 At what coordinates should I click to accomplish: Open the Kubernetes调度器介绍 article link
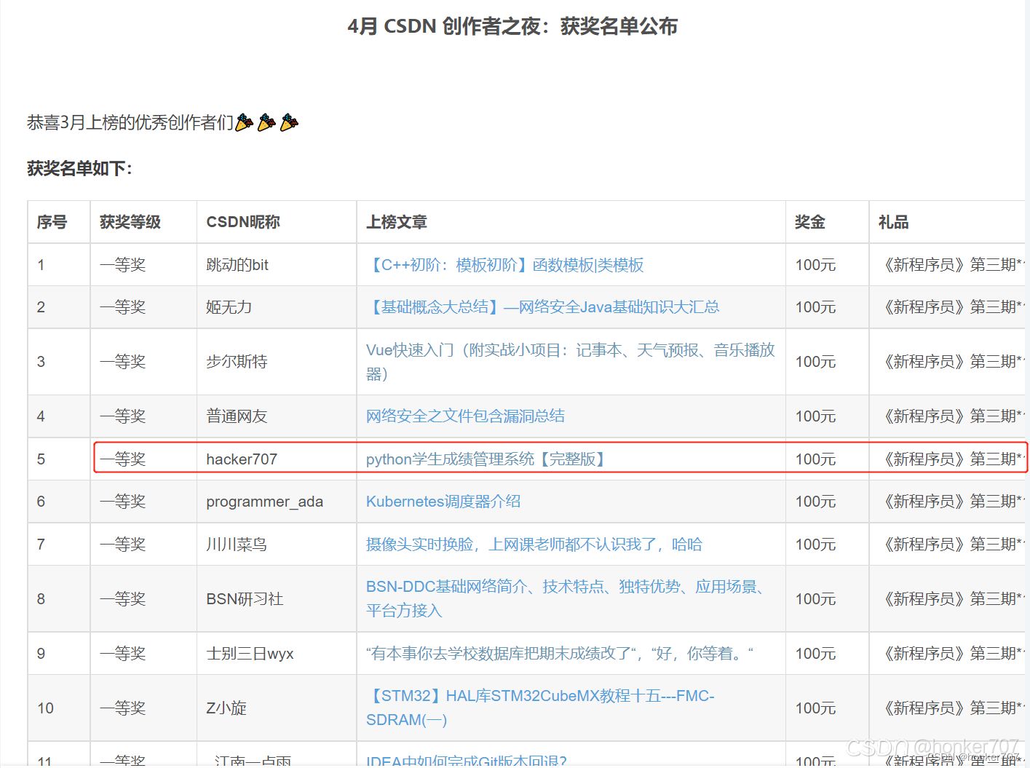pyautogui.click(x=443, y=502)
